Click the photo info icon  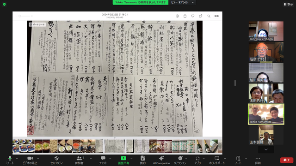(177, 16)
